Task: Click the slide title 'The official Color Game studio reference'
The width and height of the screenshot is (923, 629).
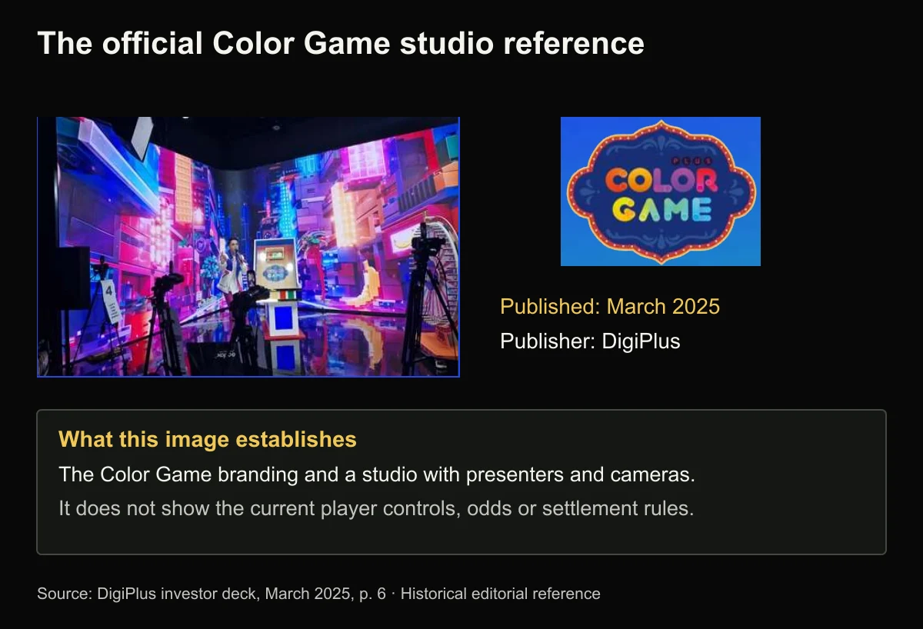Action: (x=341, y=43)
